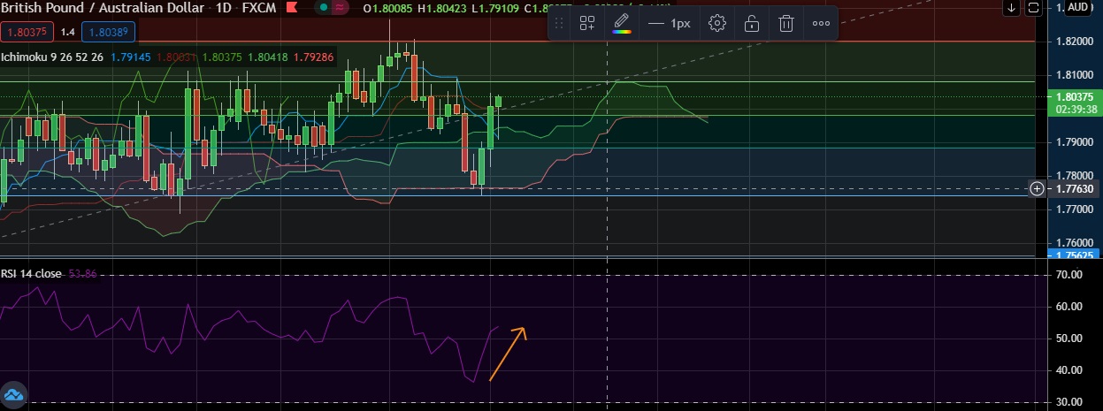Click the red sell price 1.80375 button

click(27, 32)
